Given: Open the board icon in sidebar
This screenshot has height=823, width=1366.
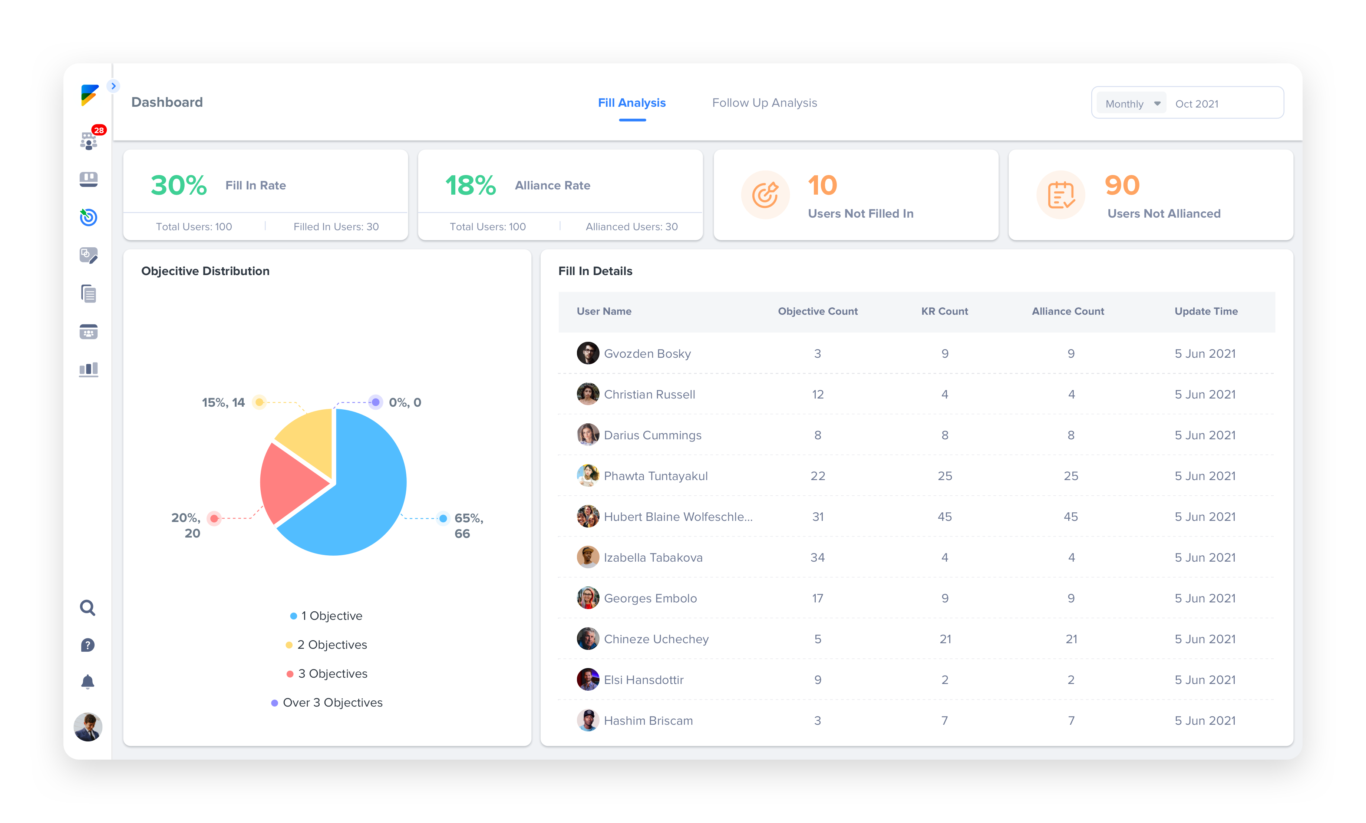Looking at the screenshot, I should 89,179.
